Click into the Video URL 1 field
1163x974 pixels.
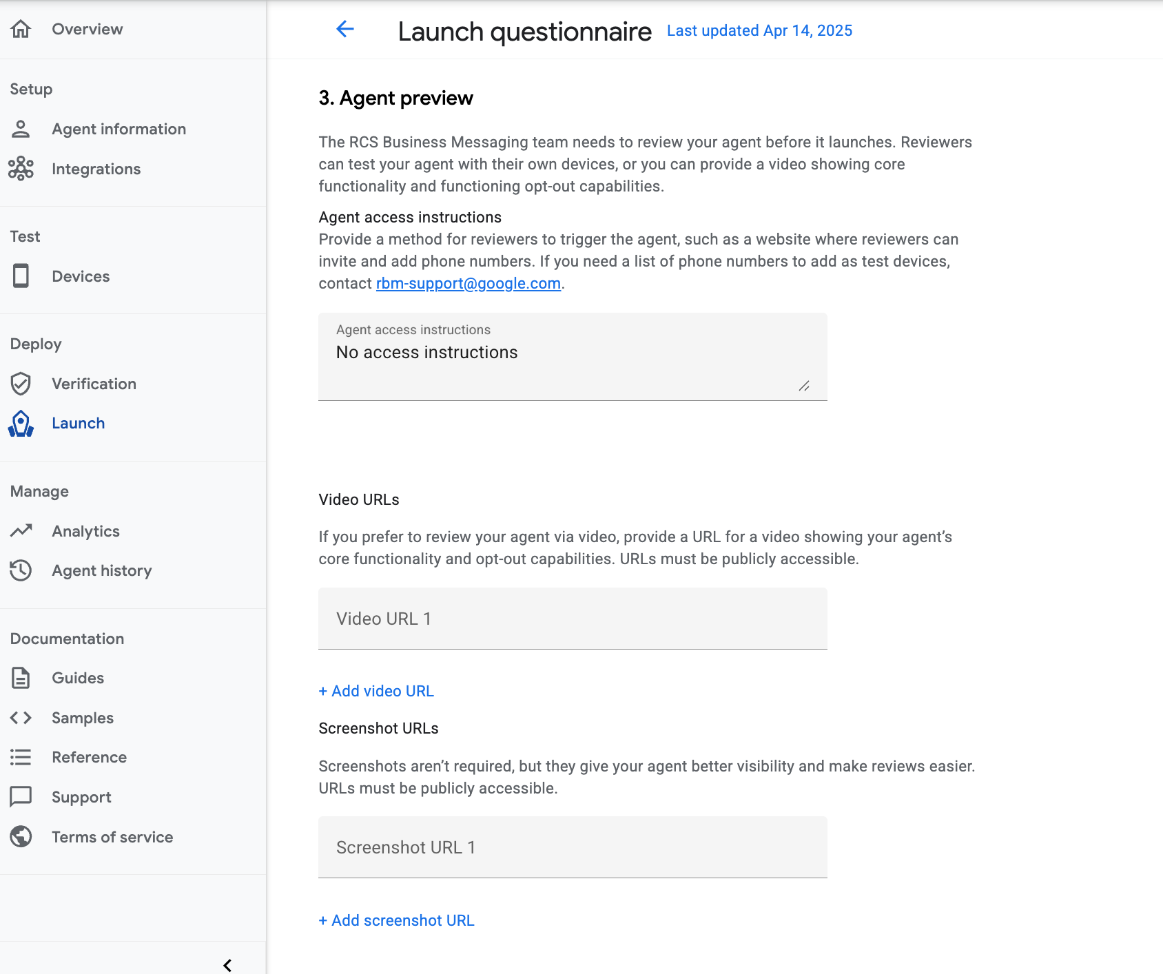(572, 619)
